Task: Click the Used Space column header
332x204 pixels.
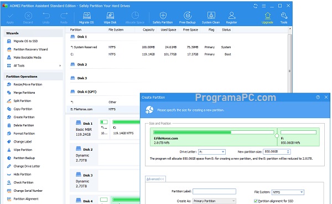Action: coord(168,30)
